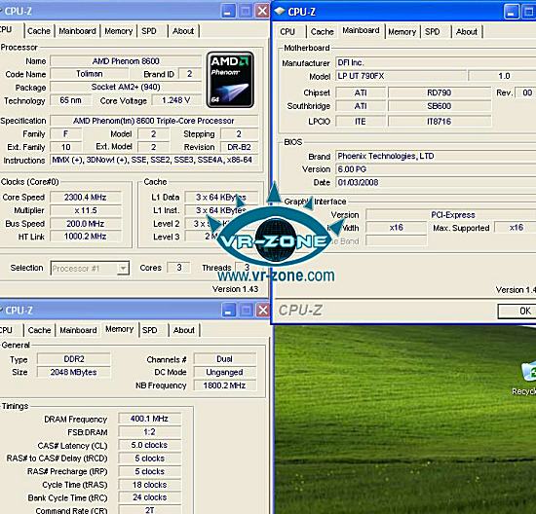Click code name value 'Toliman'
The width and height of the screenshot is (536, 514).
[x=90, y=74]
